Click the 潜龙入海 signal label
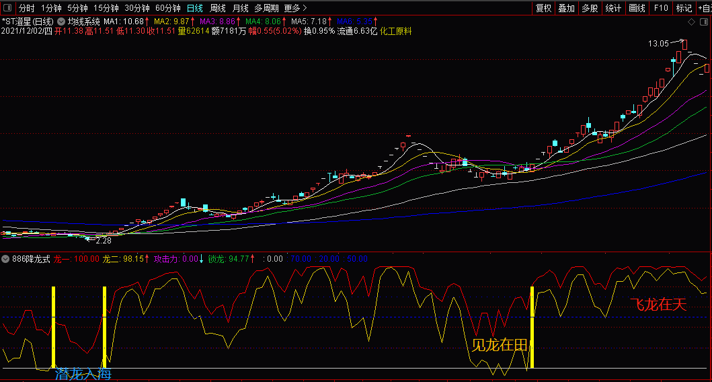Screen dimensions: 712x382 83,374
